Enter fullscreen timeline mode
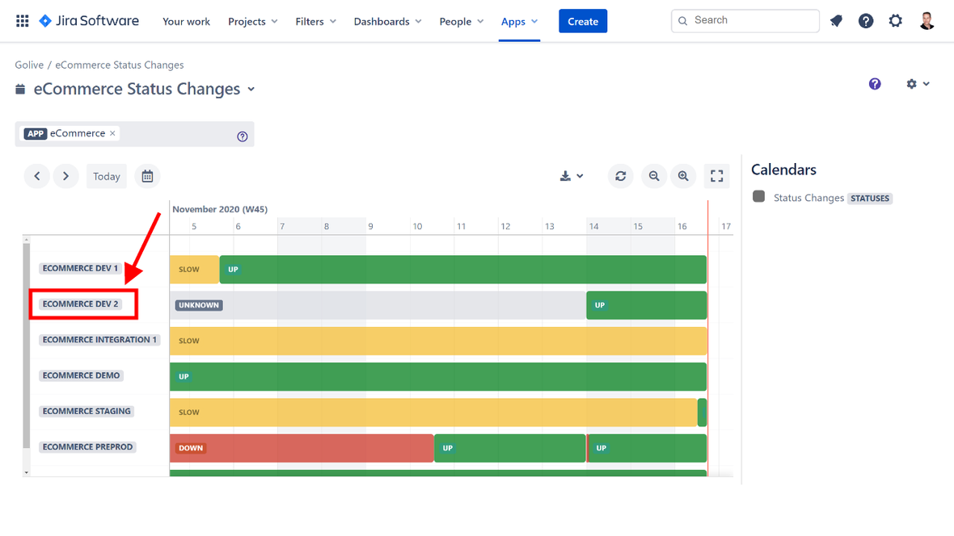 (716, 176)
